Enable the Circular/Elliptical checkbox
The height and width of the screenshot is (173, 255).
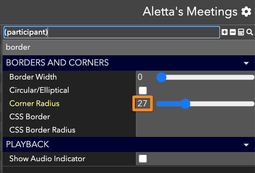pos(143,90)
